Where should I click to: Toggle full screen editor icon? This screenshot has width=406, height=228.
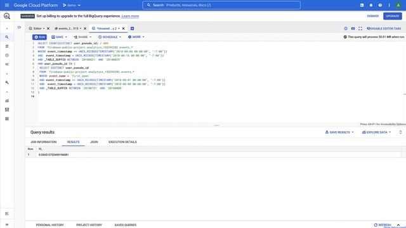click(x=360, y=28)
